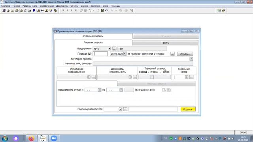Image resolution: width=253 pixels, height=142 pixels.
Task: Open the Справочники menu
Action: click(47, 6)
